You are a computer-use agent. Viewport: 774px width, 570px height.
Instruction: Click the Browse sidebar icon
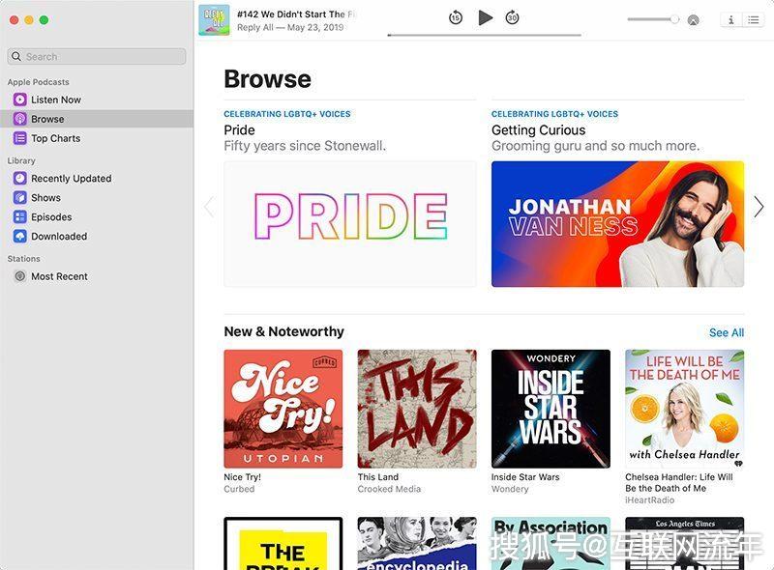tap(19, 119)
